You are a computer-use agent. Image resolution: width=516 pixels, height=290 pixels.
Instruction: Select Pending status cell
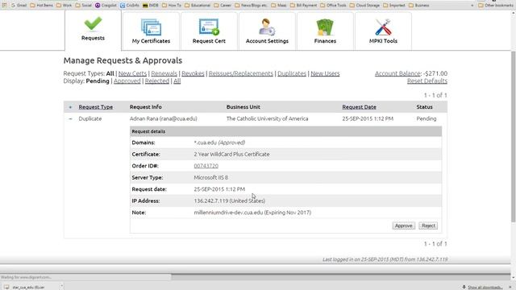427,118
